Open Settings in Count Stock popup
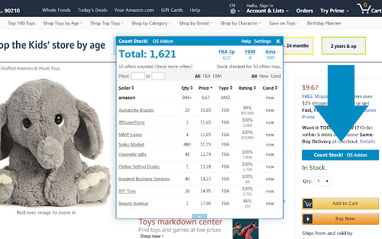The width and height of the screenshot is (382, 239). (x=263, y=41)
